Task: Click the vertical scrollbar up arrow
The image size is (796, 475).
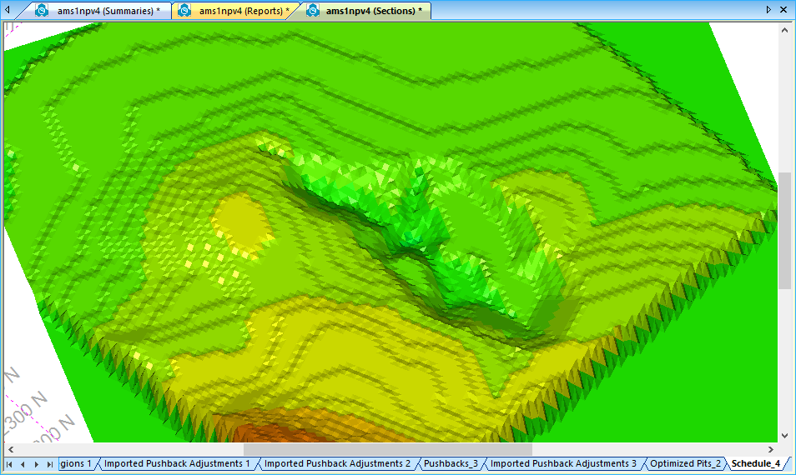Action: (x=784, y=30)
